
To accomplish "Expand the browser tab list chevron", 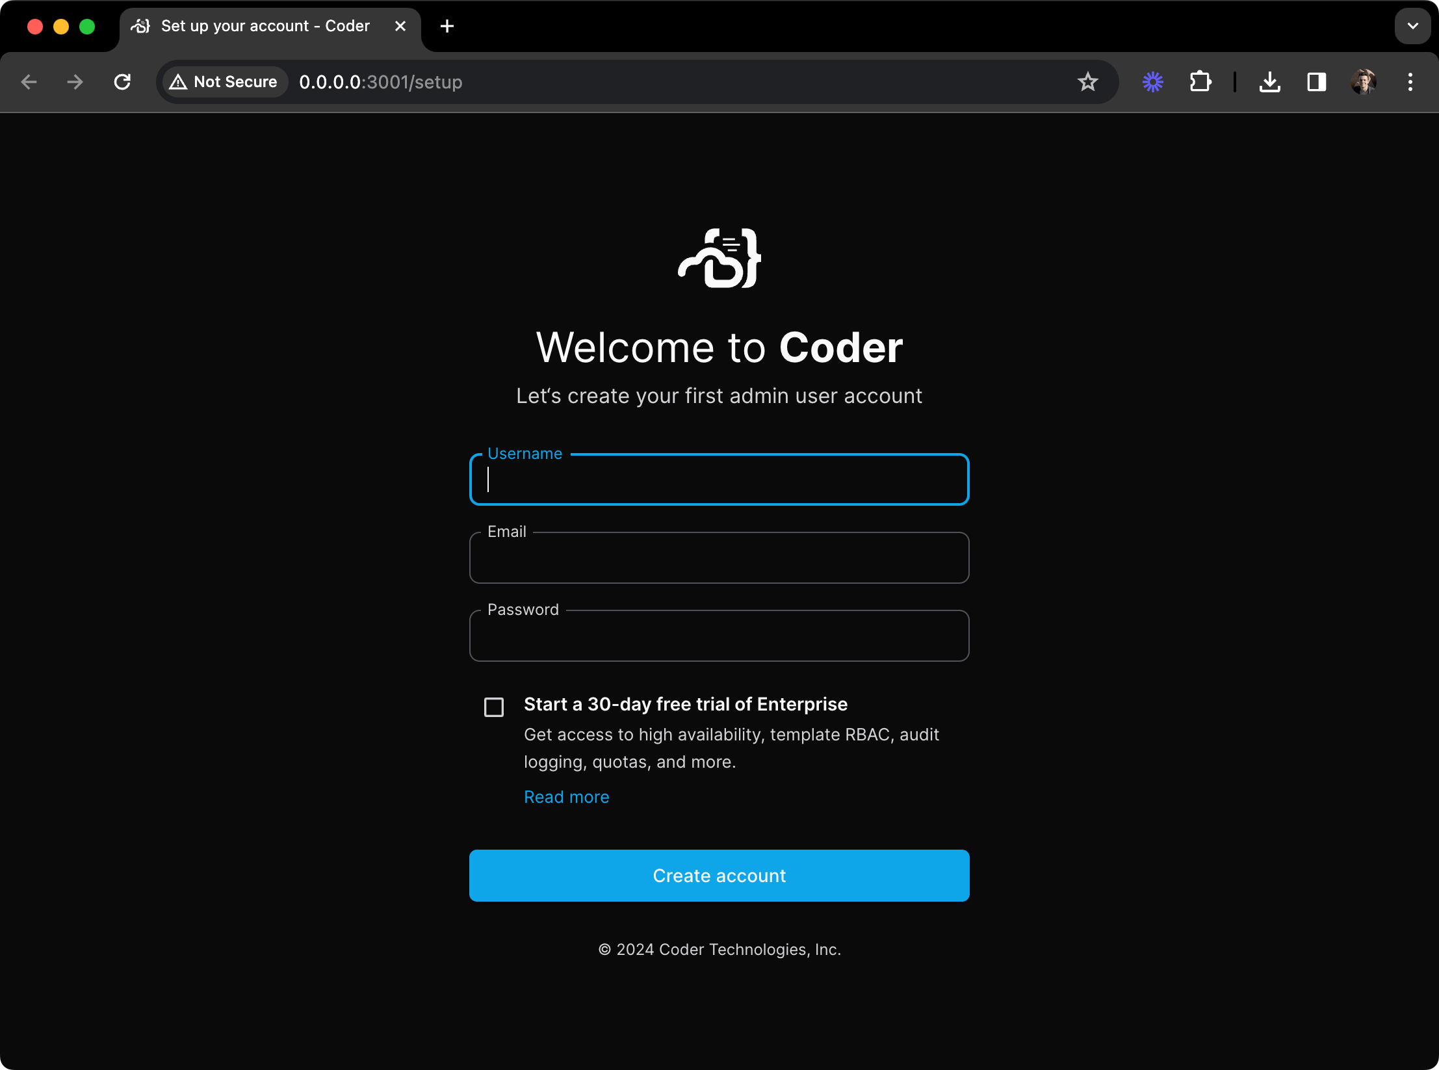I will [1412, 26].
